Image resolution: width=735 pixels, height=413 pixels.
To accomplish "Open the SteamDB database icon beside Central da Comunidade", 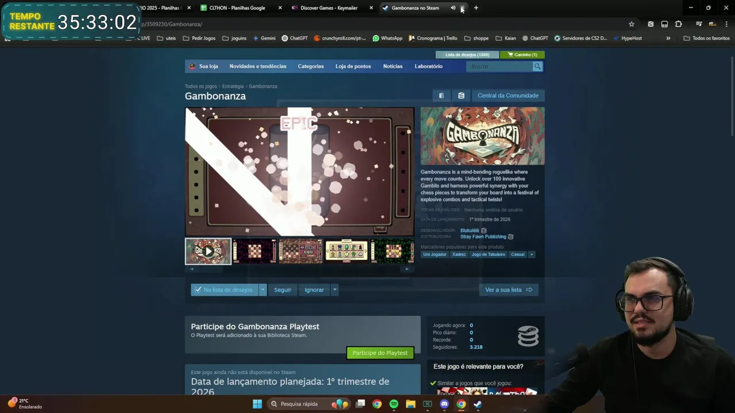I will [461, 96].
